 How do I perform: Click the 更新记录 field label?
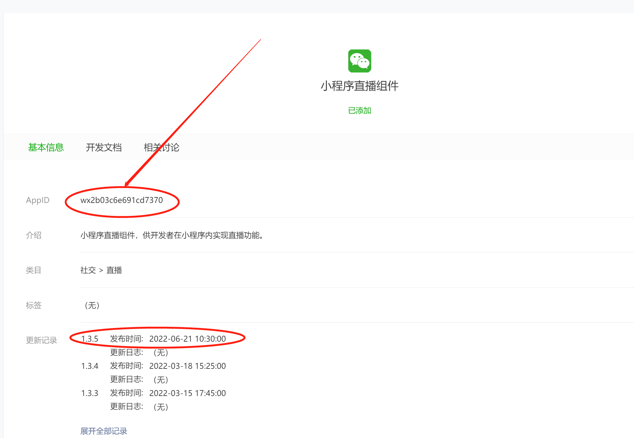pos(41,340)
